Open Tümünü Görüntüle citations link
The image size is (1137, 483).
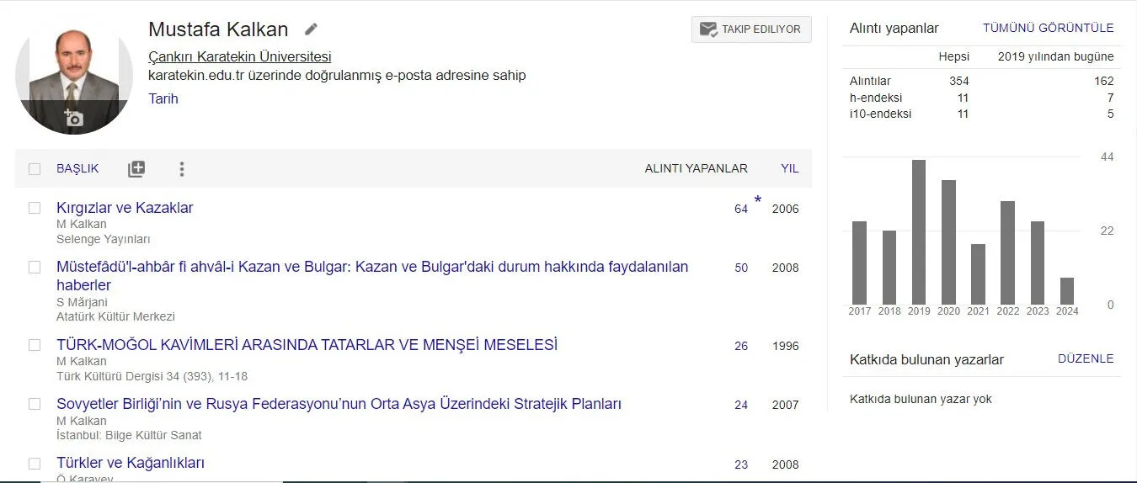(x=1048, y=28)
